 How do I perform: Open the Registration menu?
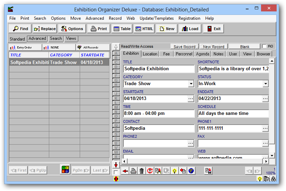(x=189, y=18)
